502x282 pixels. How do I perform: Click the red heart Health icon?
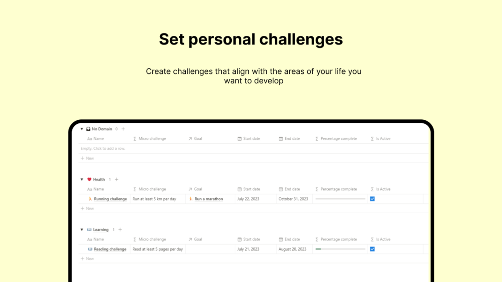tap(89, 179)
